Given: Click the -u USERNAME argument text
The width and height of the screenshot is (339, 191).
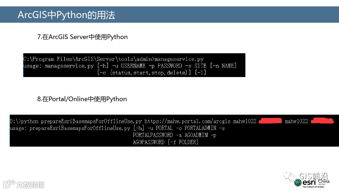Looking at the screenshot, I should pos(129,66).
